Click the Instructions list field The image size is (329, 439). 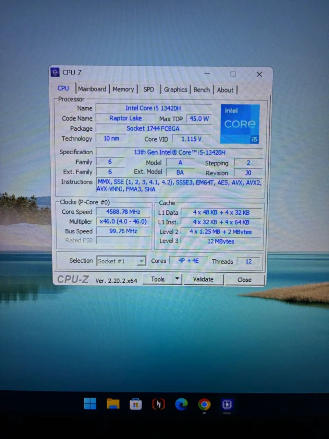tap(180, 186)
